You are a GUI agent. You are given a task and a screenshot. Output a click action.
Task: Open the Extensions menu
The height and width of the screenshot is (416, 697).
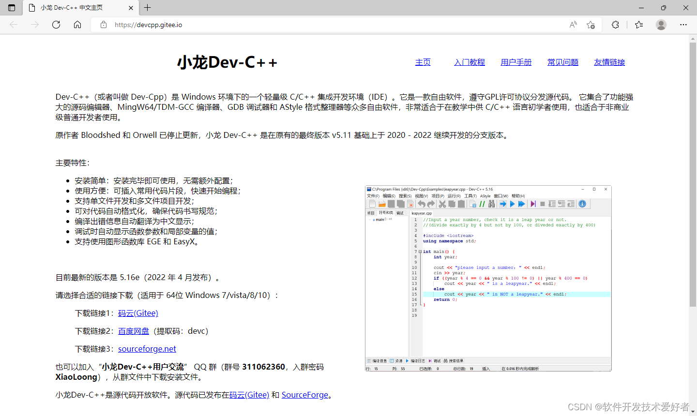click(615, 25)
